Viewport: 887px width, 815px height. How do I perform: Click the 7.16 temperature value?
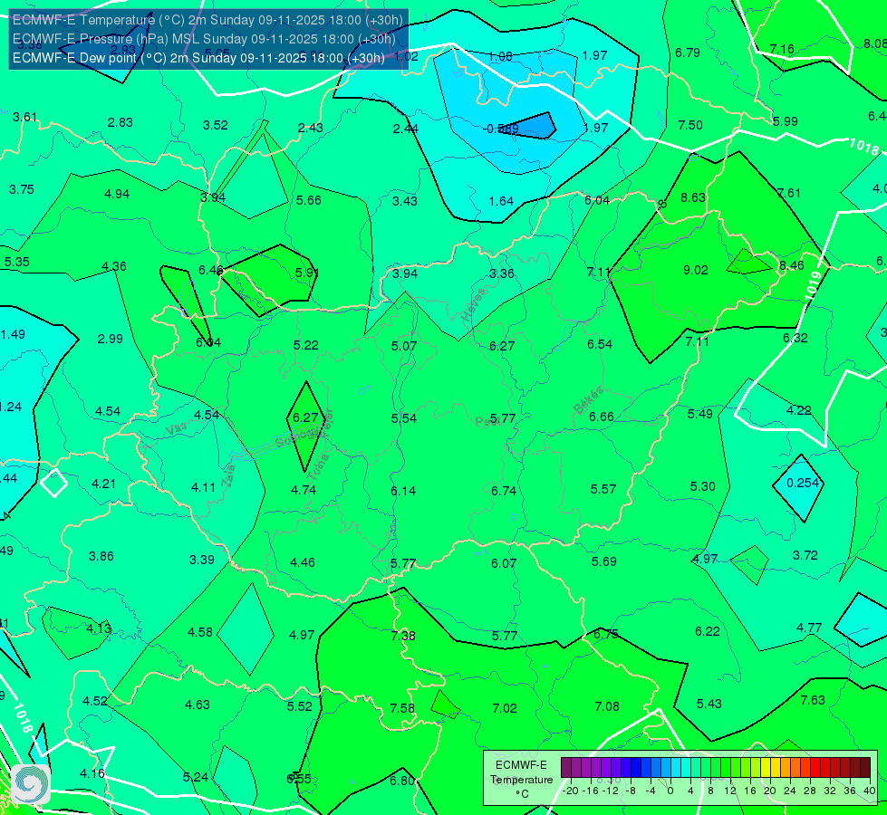pyautogui.click(x=782, y=49)
